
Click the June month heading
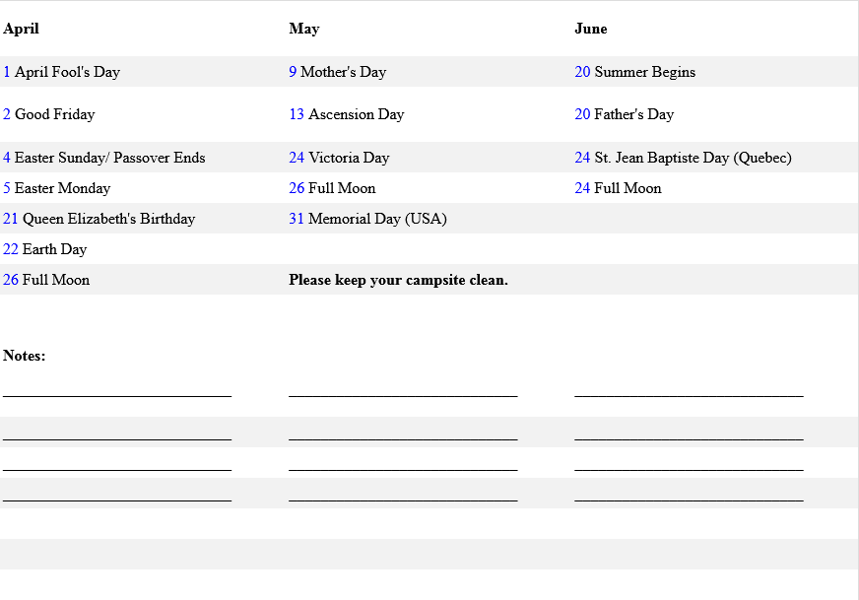pyautogui.click(x=591, y=29)
